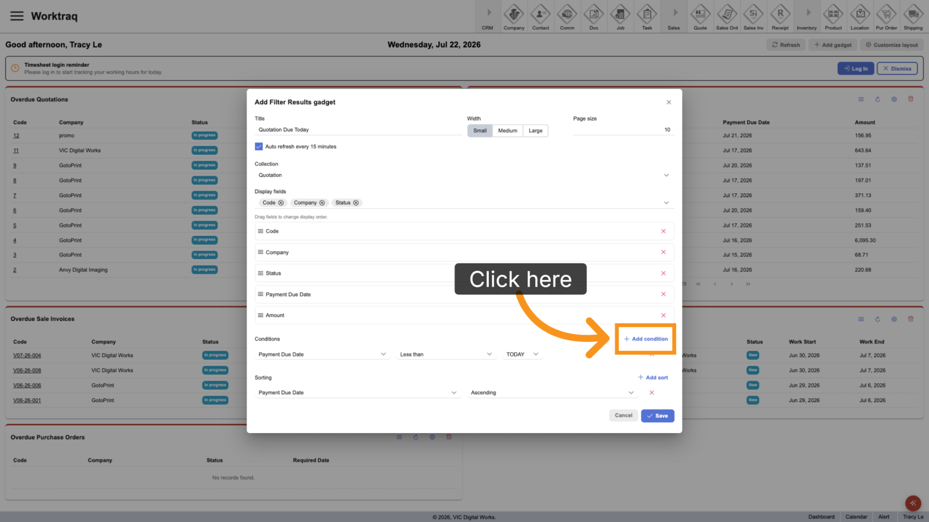Switch to the Alert bottom tab

coord(884,517)
